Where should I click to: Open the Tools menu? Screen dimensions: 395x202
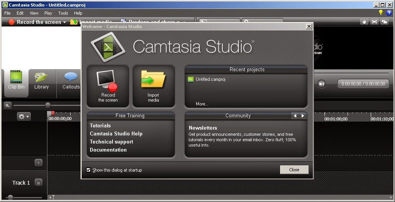[x=63, y=13]
